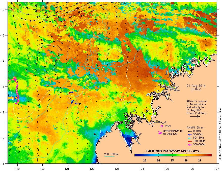
Task: Click the 'Argo' legend label
Action: [168, 125]
